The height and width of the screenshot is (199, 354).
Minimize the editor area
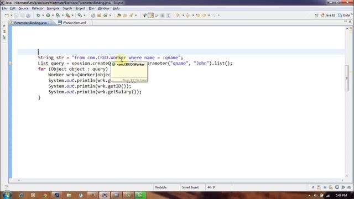click(345, 22)
